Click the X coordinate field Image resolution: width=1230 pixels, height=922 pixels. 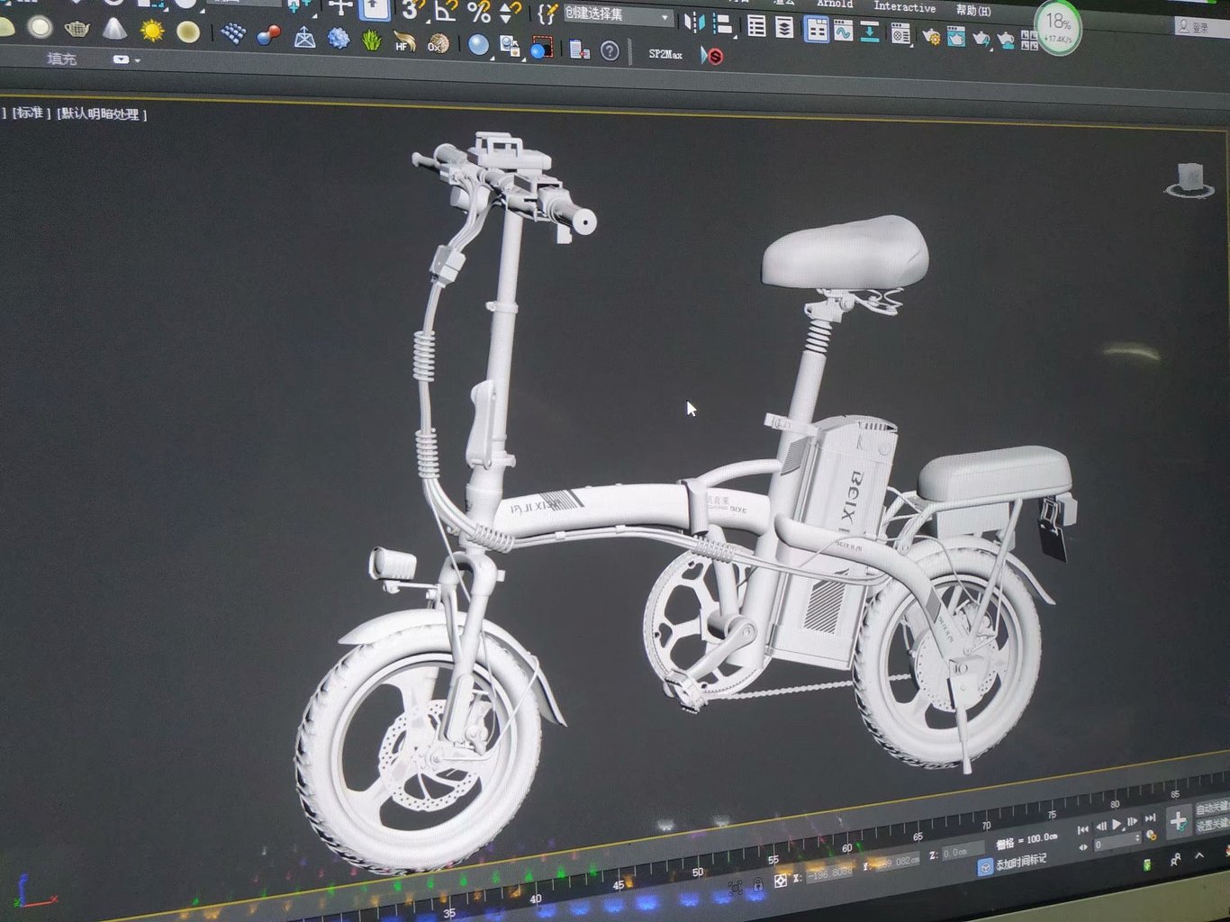pyautogui.click(x=829, y=873)
